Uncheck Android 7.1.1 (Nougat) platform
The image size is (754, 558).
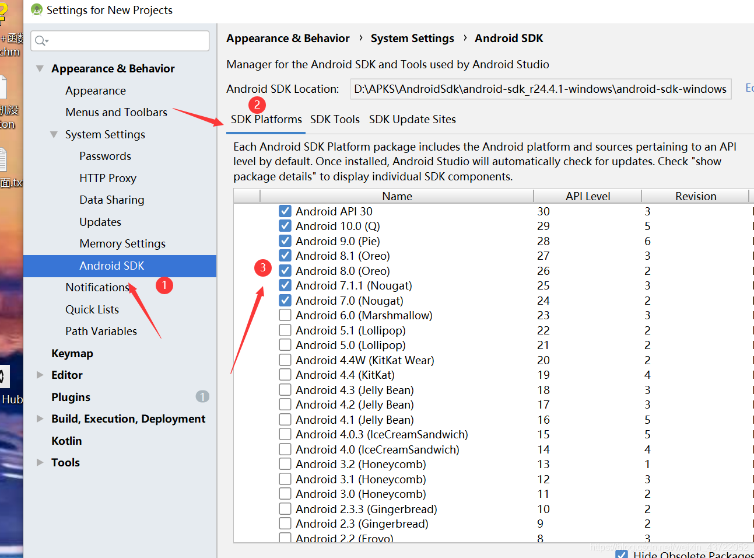click(285, 285)
